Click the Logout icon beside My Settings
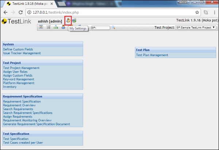The image size is (219, 150). tap(74, 21)
